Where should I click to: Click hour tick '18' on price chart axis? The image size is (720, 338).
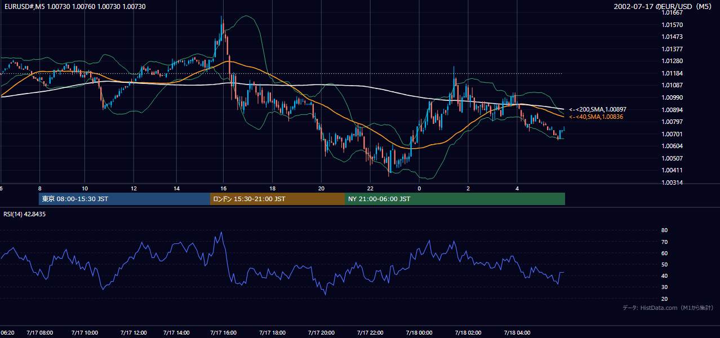coord(272,188)
